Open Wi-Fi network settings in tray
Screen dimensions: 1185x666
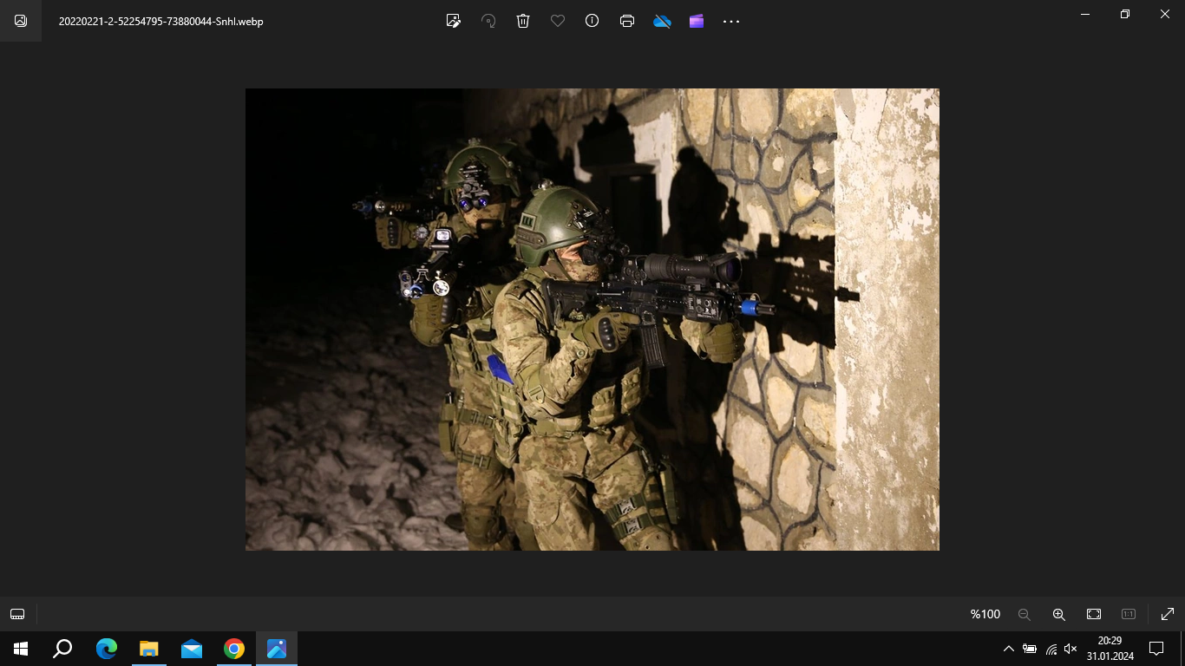point(1051,649)
